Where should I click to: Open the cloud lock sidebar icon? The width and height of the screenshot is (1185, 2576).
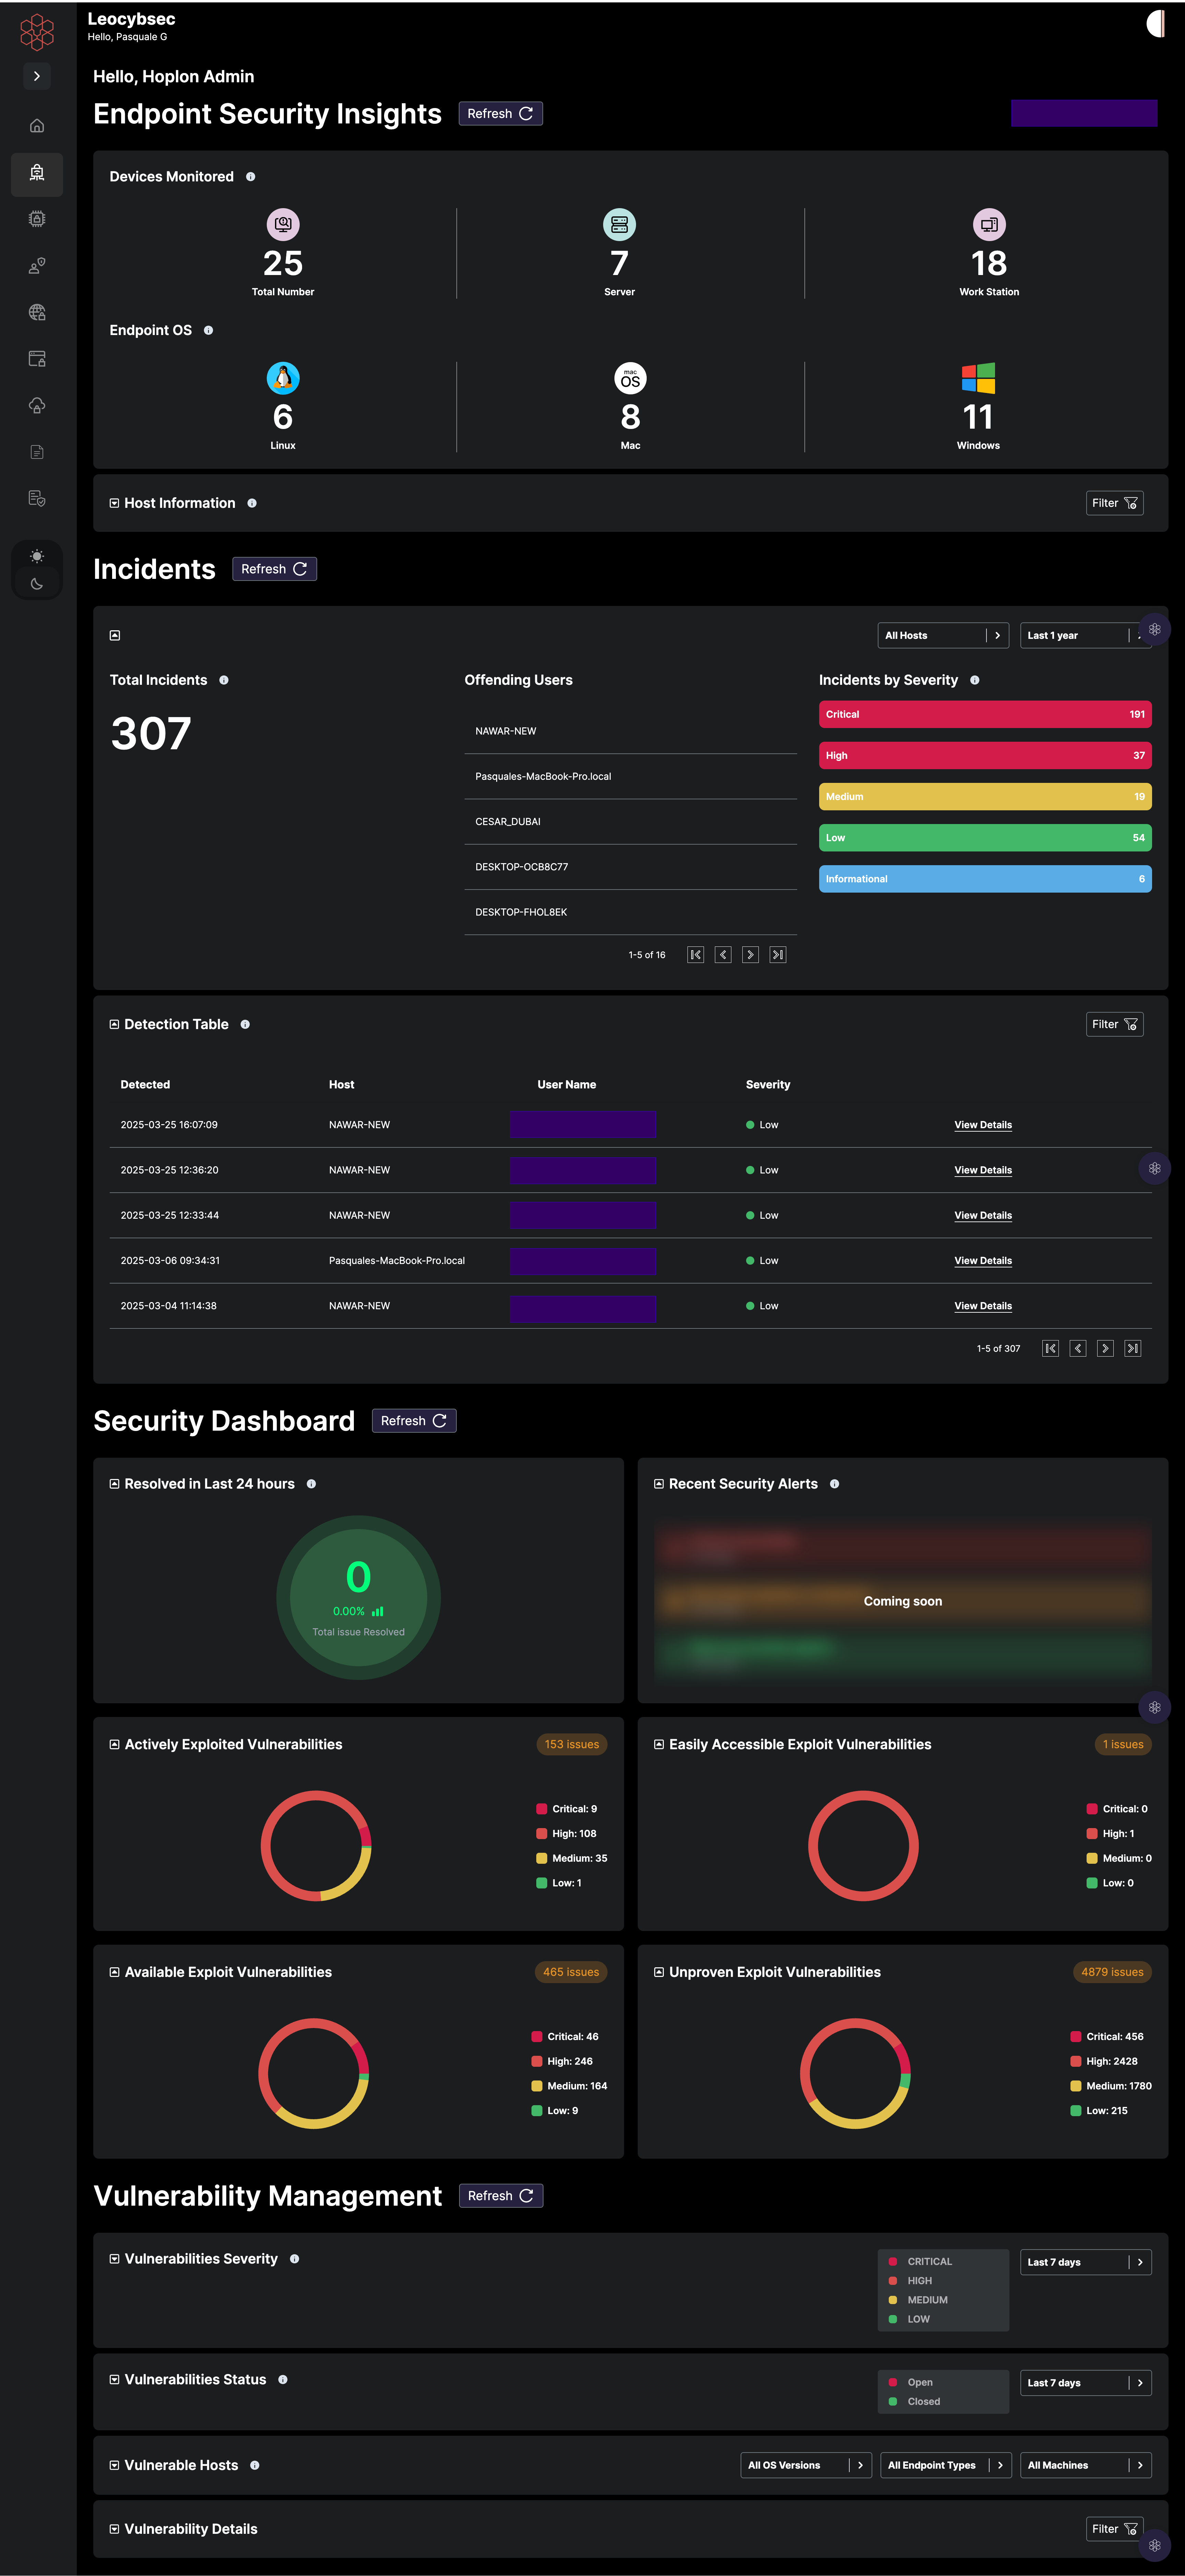click(37, 405)
